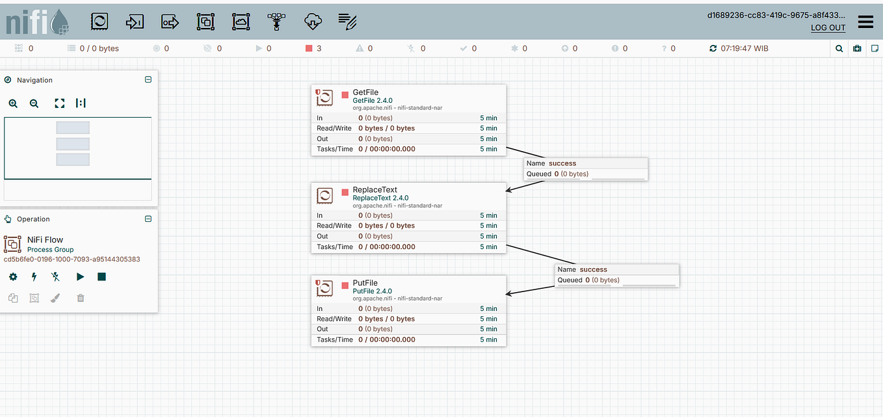Add a Label using the toolbar icon
This screenshot has height=417, width=883.
point(347,21)
